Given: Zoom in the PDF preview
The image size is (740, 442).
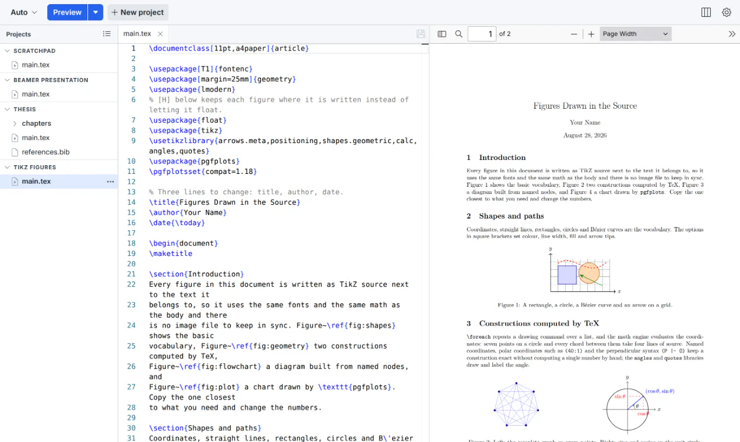Looking at the screenshot, I should [591, 34].
